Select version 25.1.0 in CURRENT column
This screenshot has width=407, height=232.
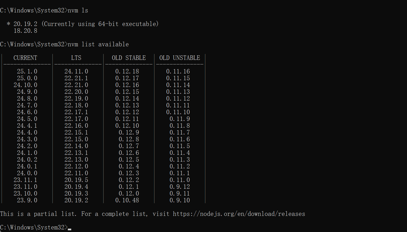point(27,71)
